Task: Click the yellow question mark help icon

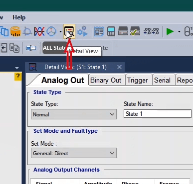Action: pos(18,77)
